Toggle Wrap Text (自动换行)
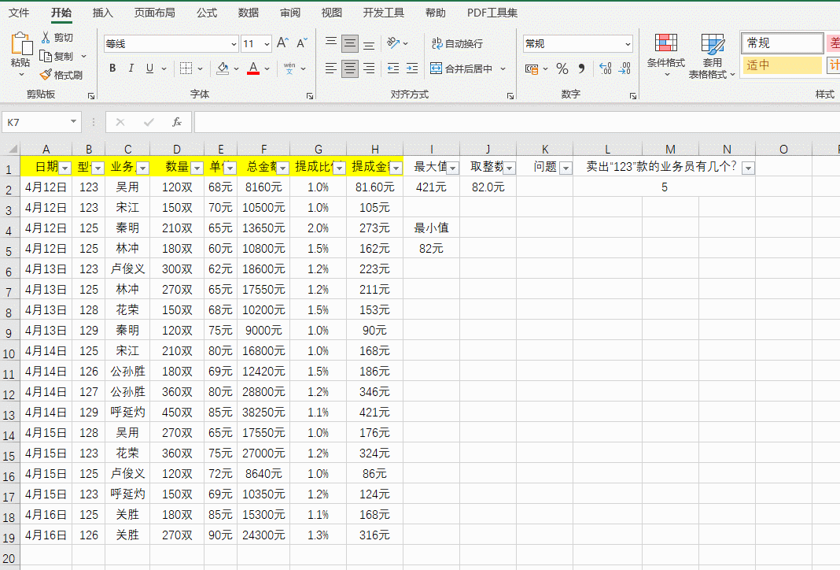The image size is (840, 570). [457, 43]
